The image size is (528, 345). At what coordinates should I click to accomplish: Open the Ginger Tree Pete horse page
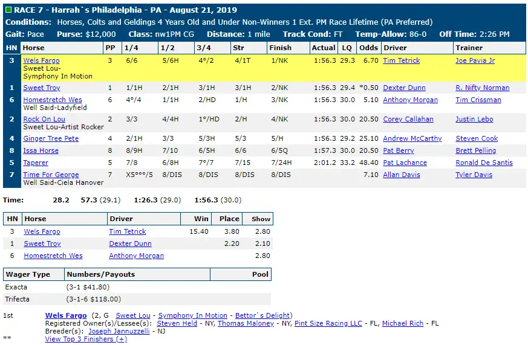pyautogui.click(x=51, y=138)
